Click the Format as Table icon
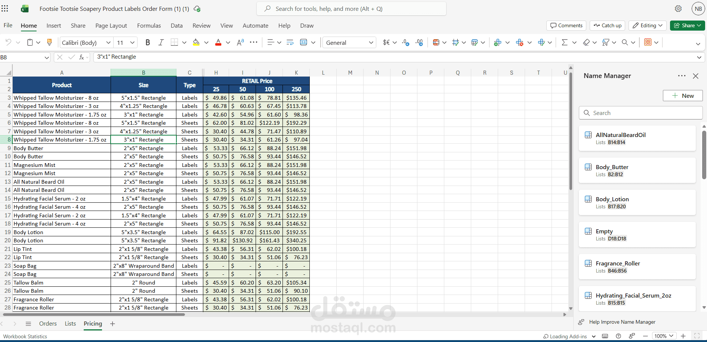707x342 pixels. pos(475,43)
